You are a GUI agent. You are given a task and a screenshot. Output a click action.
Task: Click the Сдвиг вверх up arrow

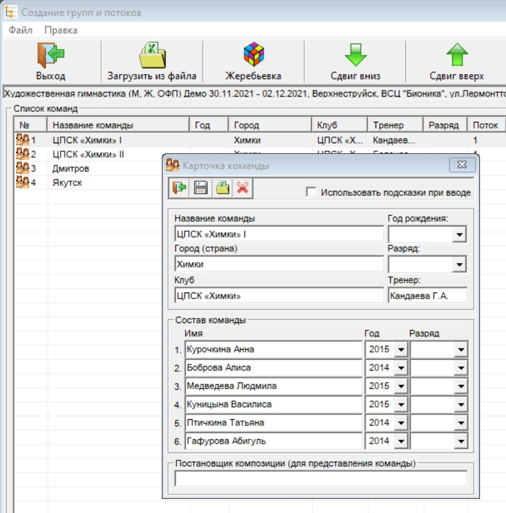[457, 55]
